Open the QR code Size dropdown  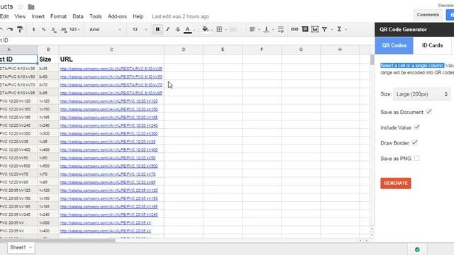click(421, 94)
